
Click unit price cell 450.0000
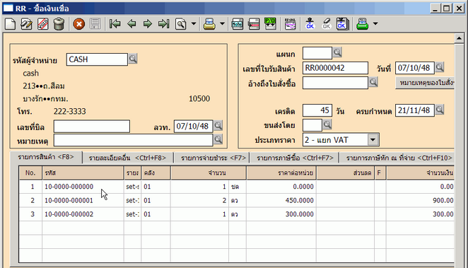click(x=281, y=200)
